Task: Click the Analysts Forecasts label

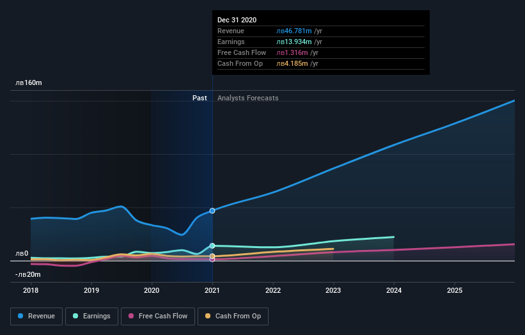Action: [x=247, y=98]
